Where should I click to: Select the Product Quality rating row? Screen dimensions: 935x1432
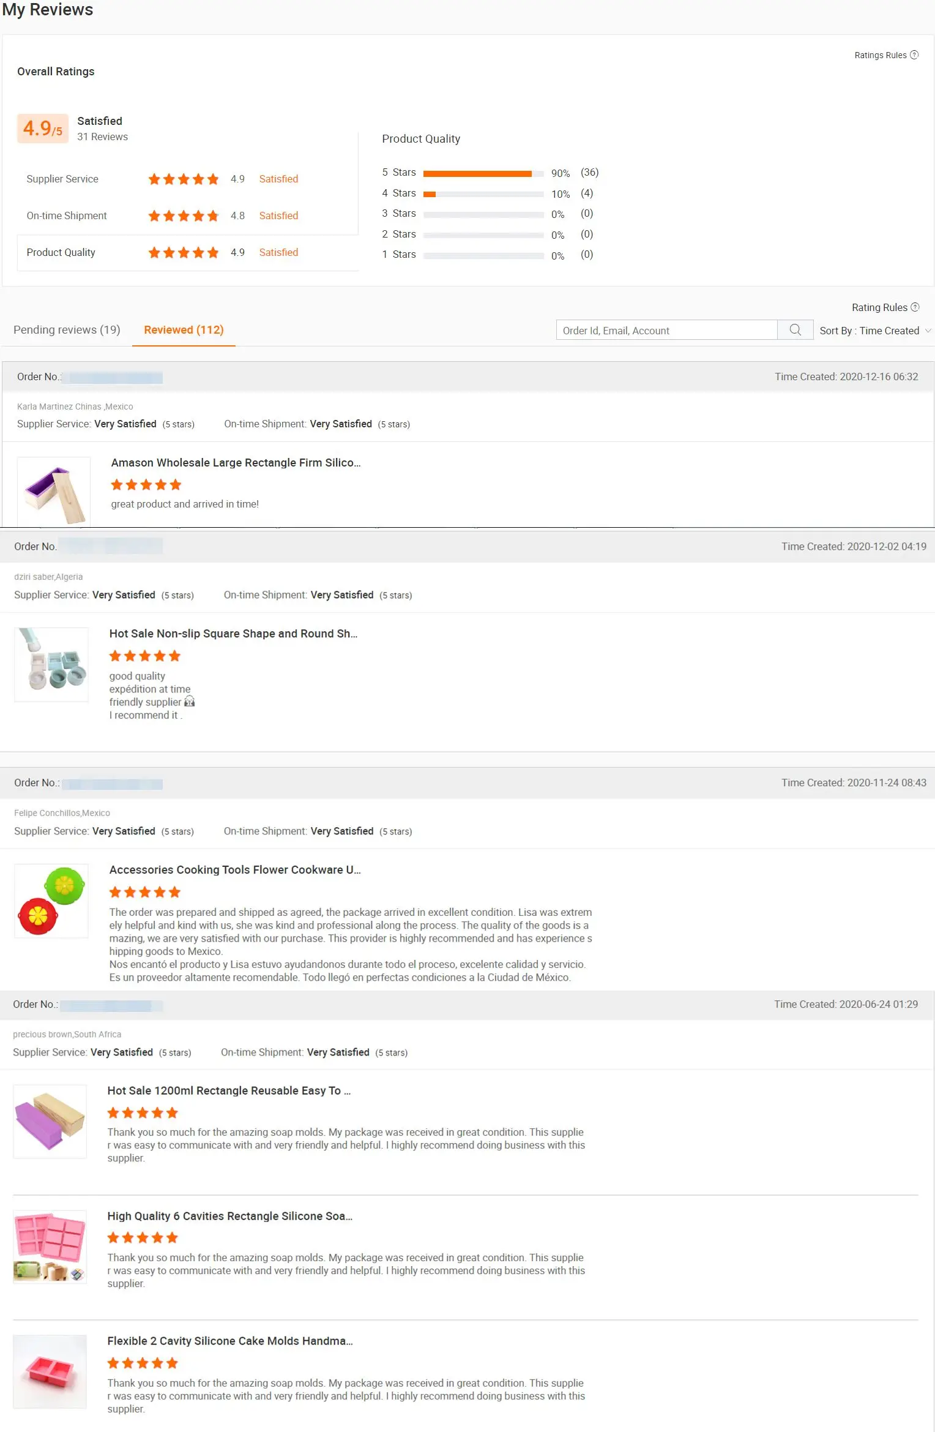click(x=187, y=253)
